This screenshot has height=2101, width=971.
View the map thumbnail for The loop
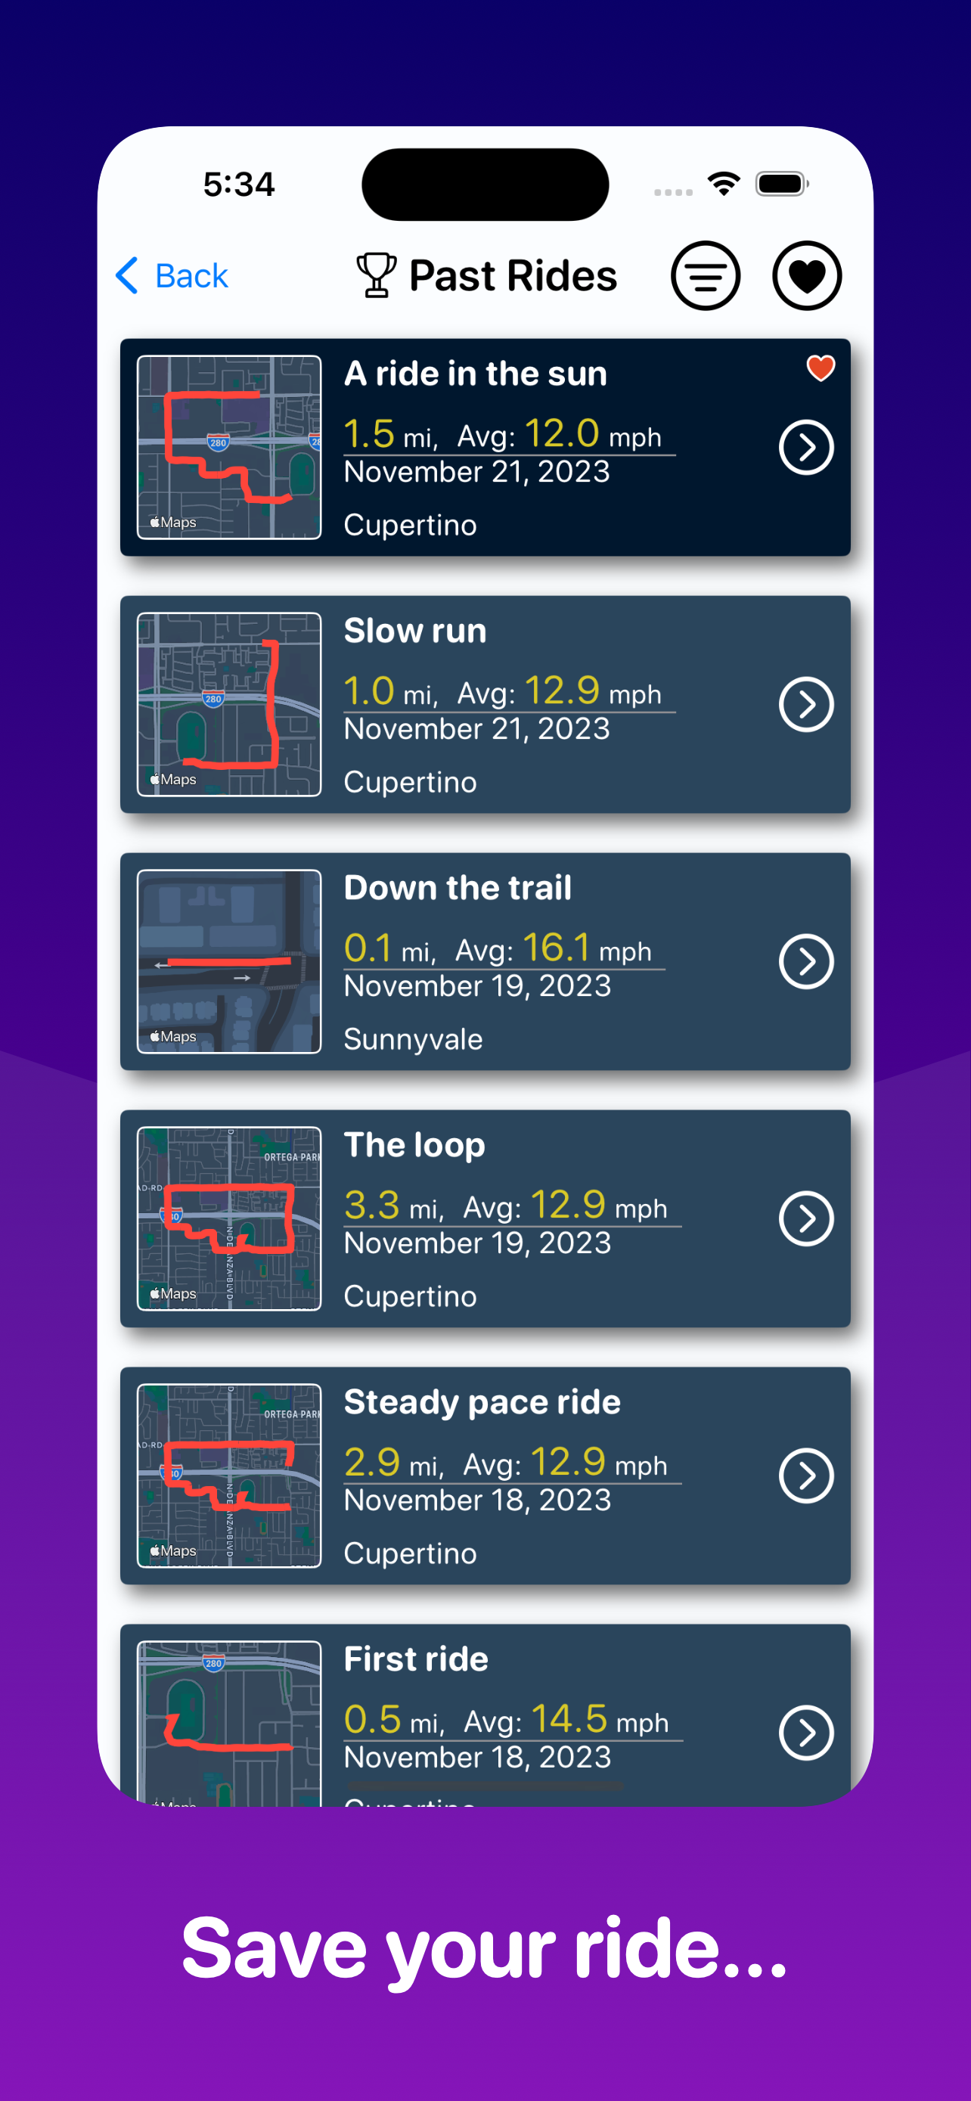tap(228, 1218)
